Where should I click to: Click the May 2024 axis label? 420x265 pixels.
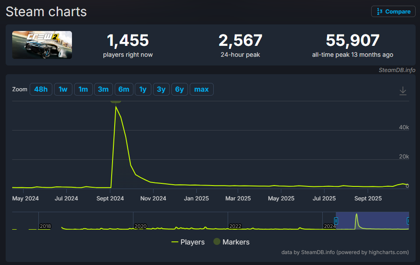[x=25, y=199]
